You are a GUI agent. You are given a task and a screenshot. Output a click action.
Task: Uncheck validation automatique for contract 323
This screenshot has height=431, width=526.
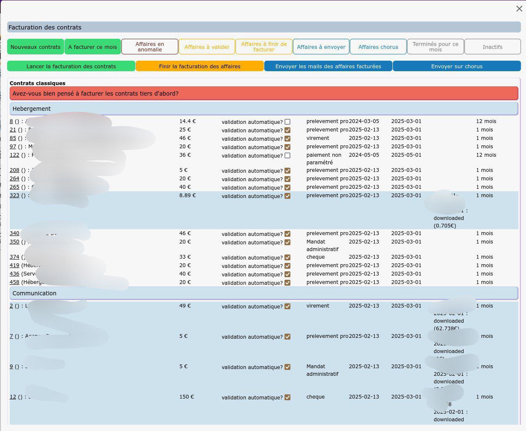287,196
